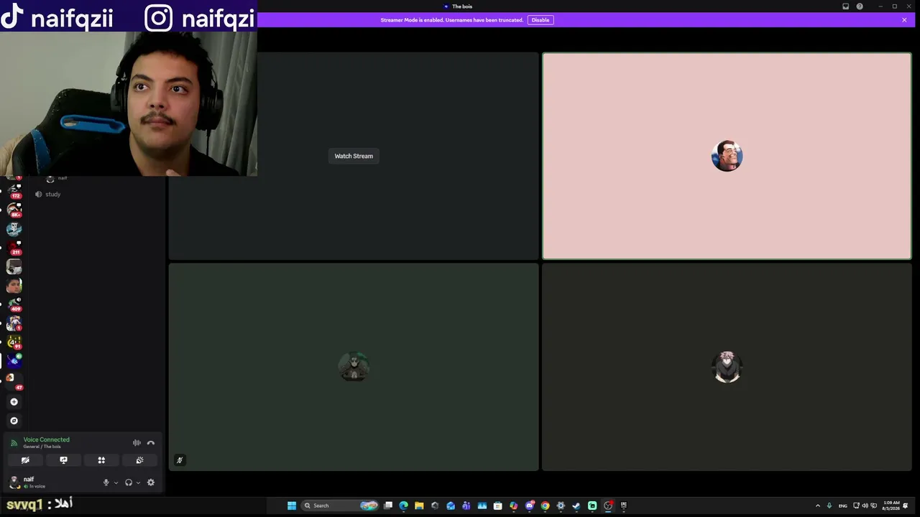Click the Watch Stream button
The height and width of the screenshot is (517, 920).
tap(354, 156)
